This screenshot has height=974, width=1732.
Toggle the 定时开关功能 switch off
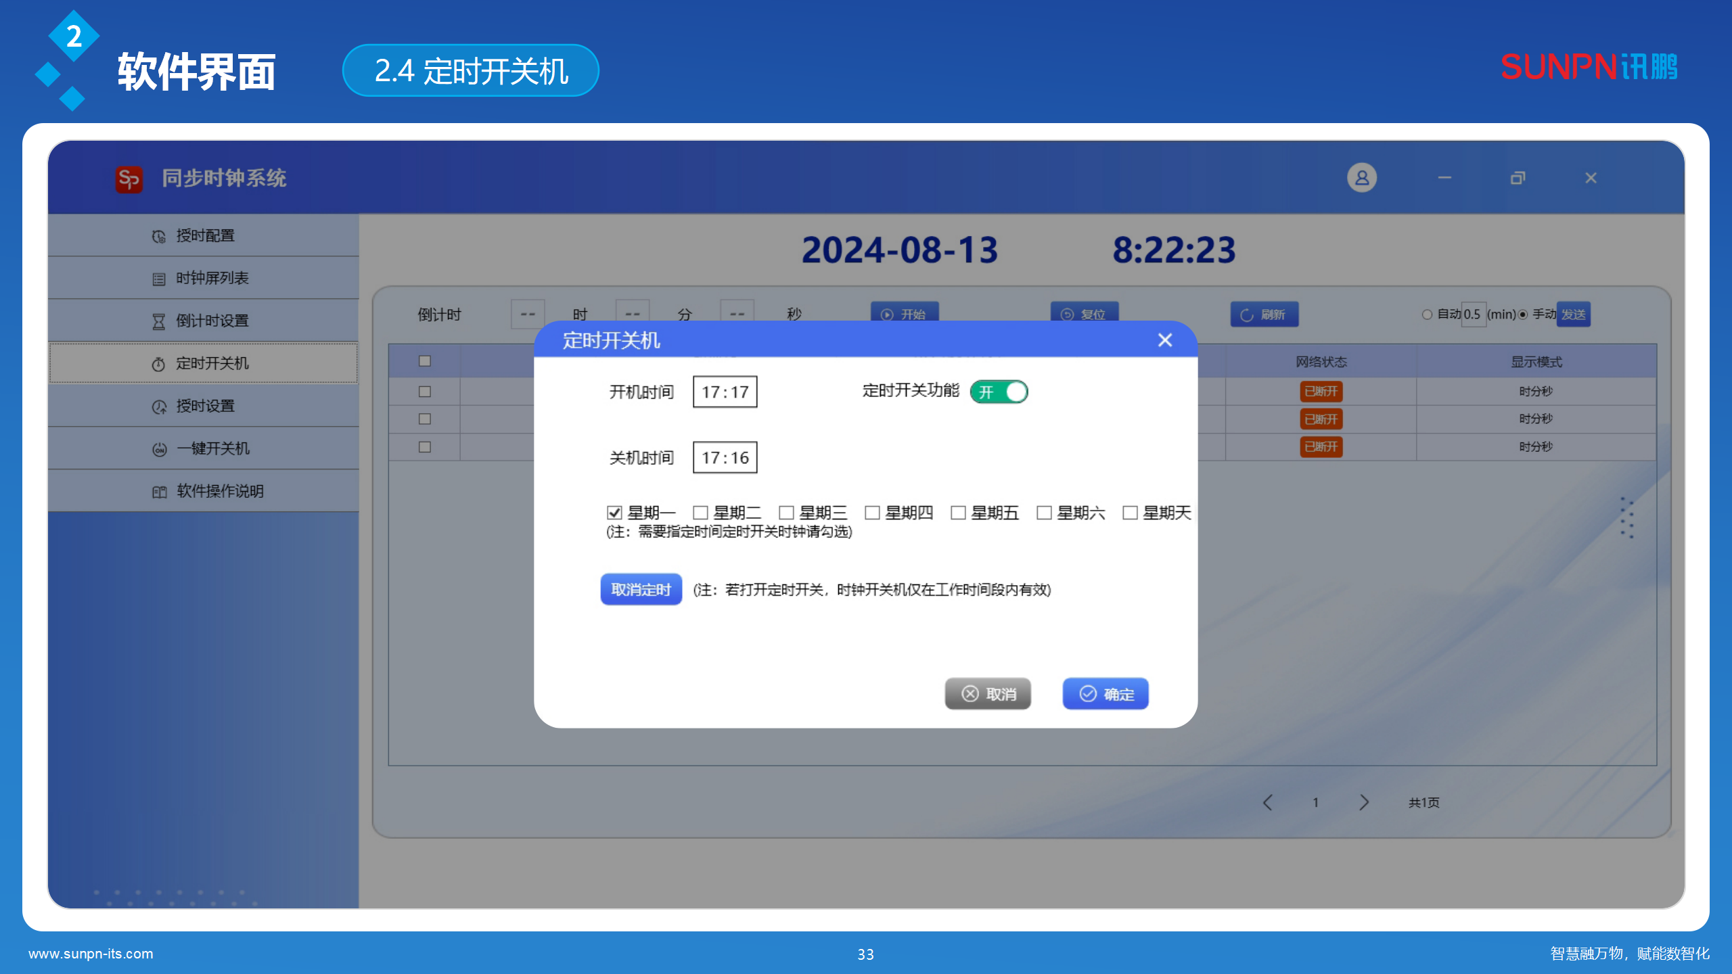click(x=999, y=392)
